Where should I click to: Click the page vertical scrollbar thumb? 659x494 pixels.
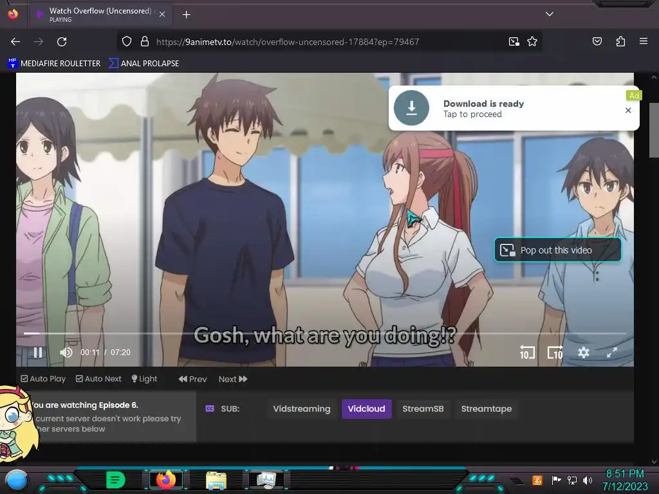pos(654,130)
